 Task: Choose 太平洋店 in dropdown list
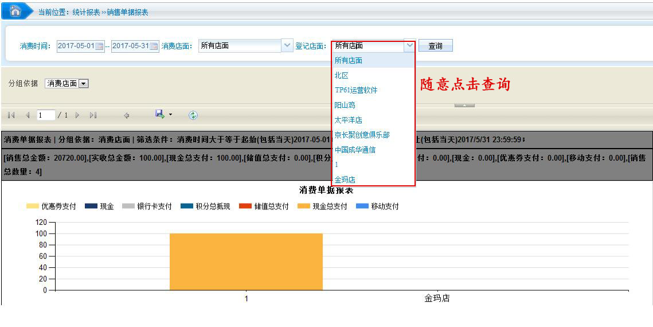click(348, 120)
